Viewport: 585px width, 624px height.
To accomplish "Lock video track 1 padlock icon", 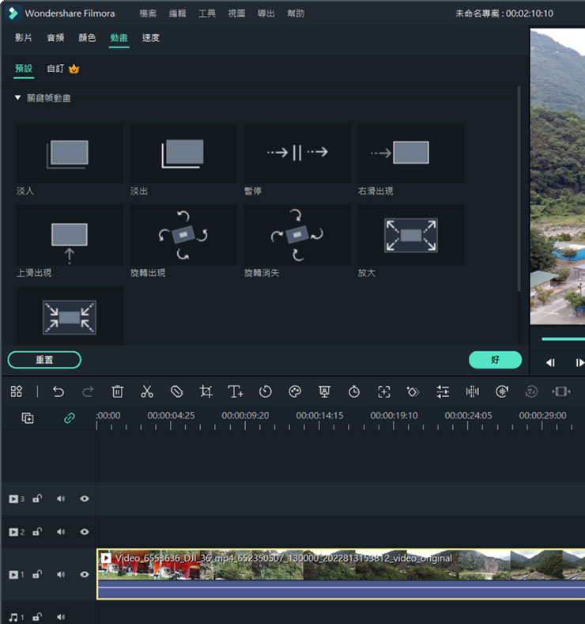I will click(37, 575).
